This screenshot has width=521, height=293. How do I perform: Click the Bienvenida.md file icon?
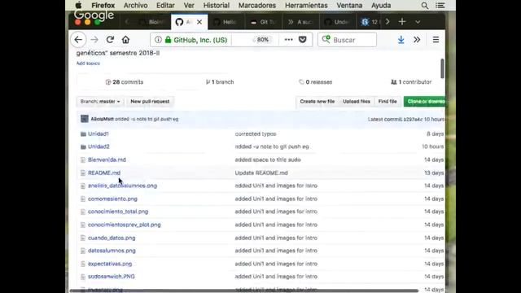(x=83, y=160)
